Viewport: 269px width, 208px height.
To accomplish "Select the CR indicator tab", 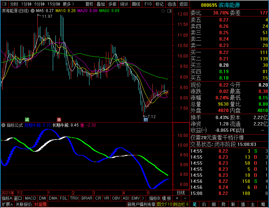I will (x=98, y=198).
